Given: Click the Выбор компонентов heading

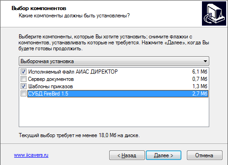Looking at the screenshot, I should (39, 8).
